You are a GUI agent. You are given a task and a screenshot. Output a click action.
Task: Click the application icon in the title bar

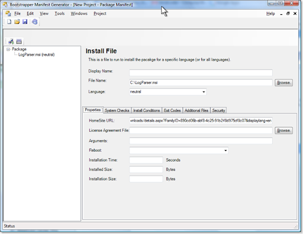[x=5, y=4]
